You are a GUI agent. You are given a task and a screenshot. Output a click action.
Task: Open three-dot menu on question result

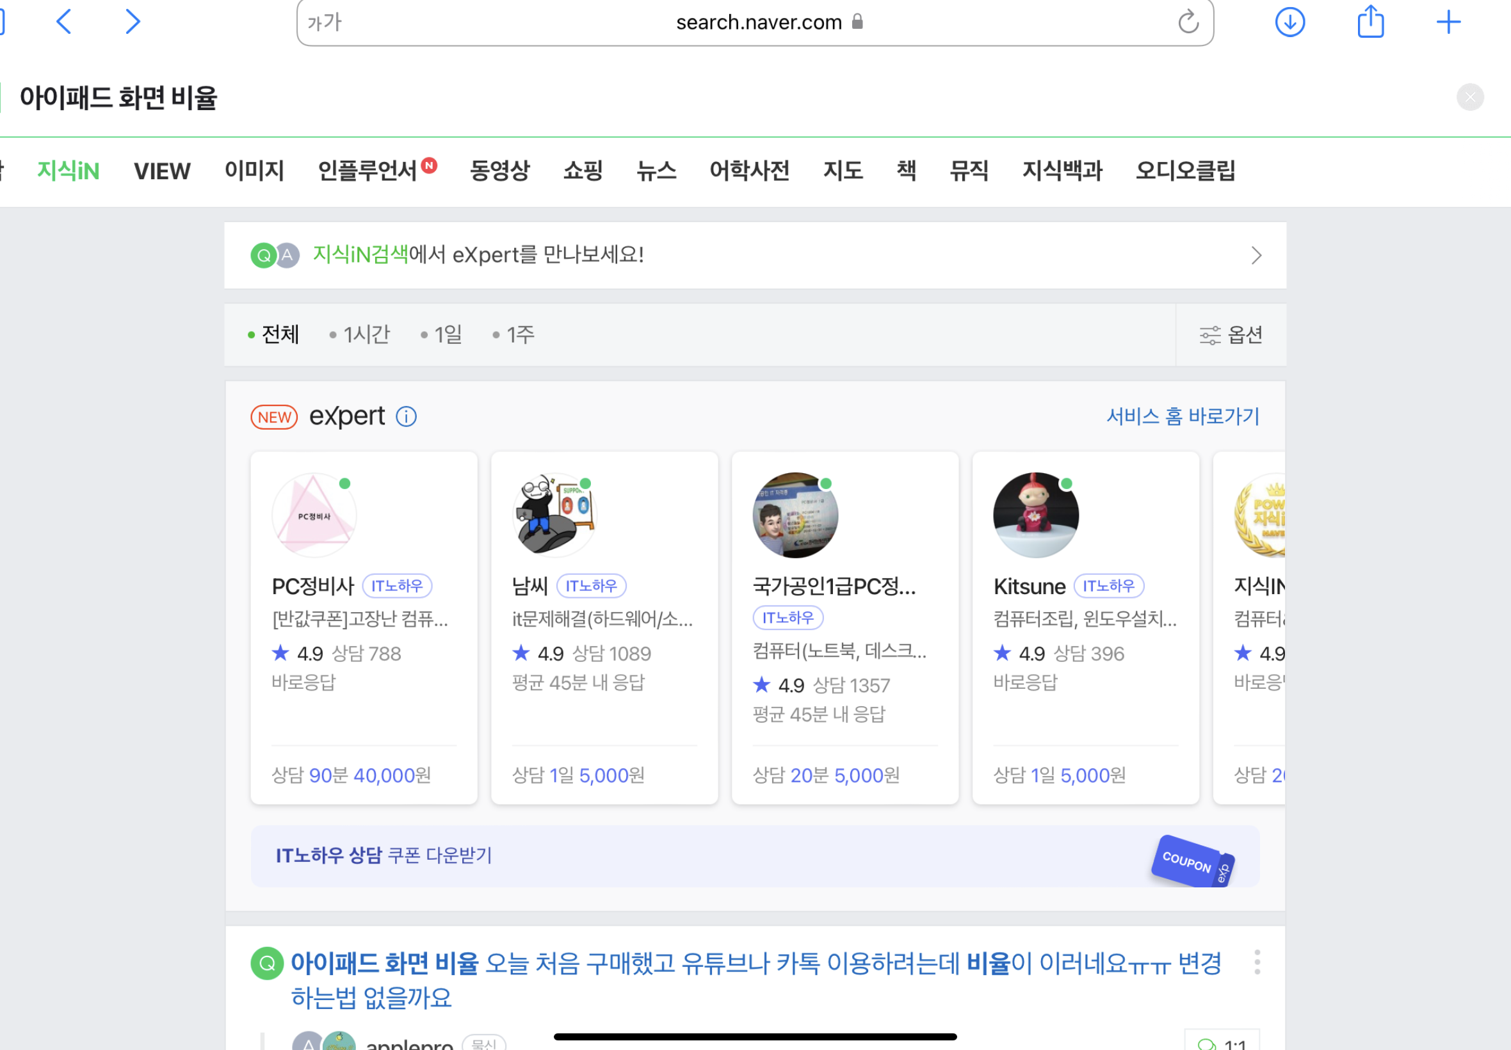[1256, 962]
